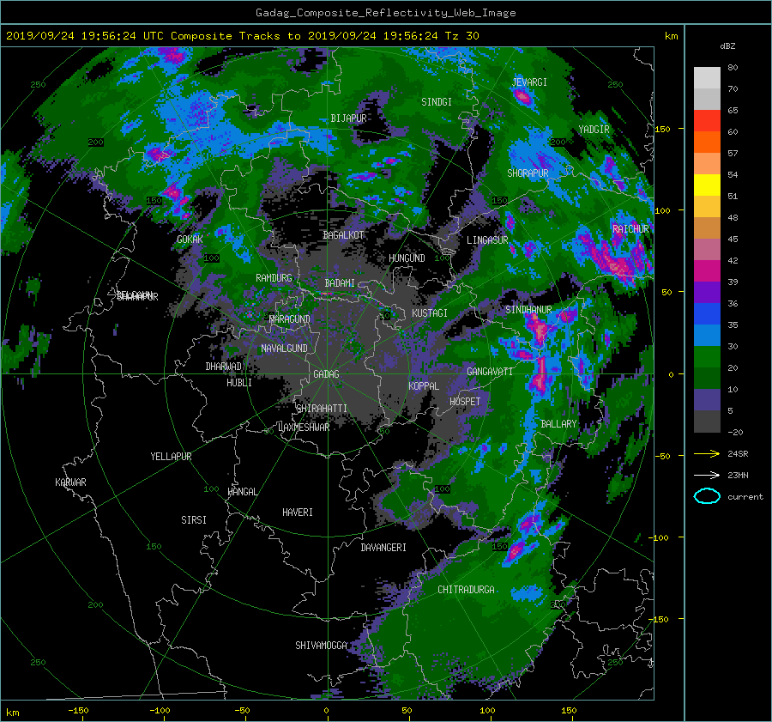Pick the orange 57-60 dBZ legend swatch
The height and width of the screenshot is (722, 772).
707,143
